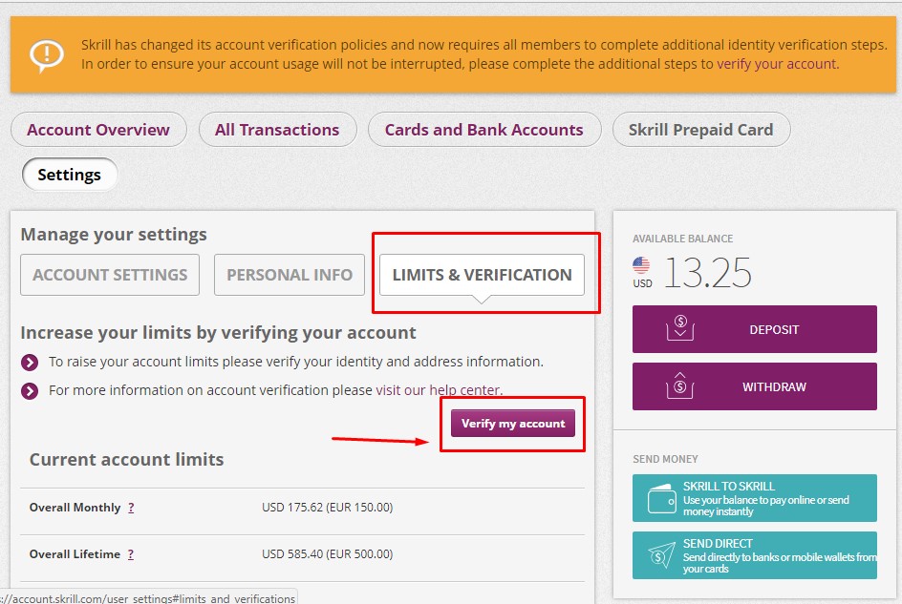Screen dimensions: 902x604
Task: Open help for Overall Lifetime limit
Action: click(131, 554)
